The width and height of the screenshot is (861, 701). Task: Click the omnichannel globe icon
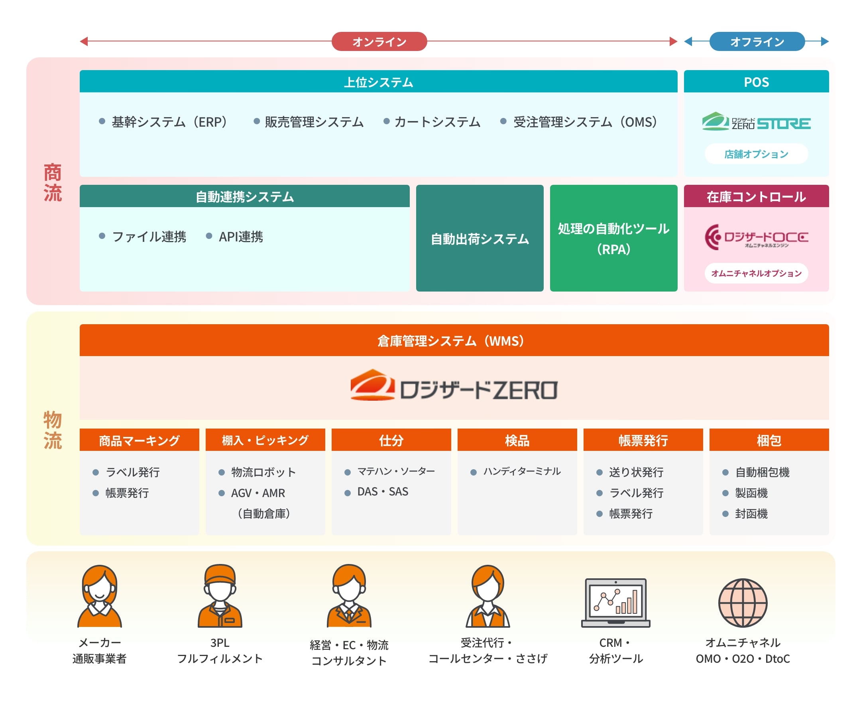(x=743, y=603)
